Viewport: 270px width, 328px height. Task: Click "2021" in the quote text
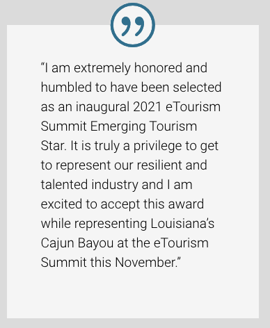[x=148, y=107]
